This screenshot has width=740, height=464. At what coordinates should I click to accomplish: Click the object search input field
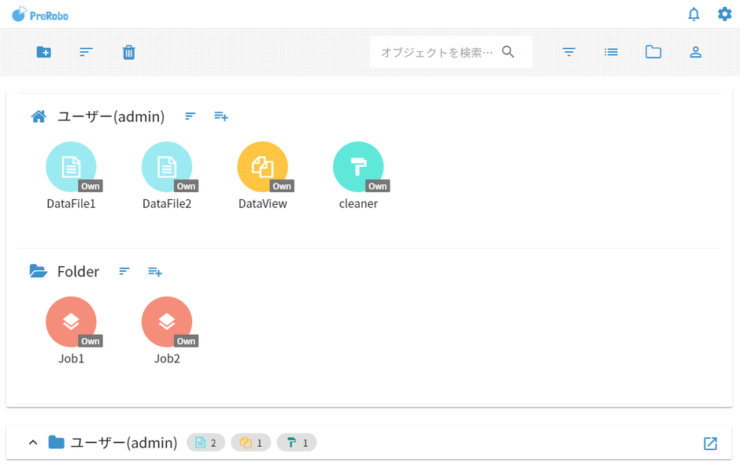(x=436, y=52)
